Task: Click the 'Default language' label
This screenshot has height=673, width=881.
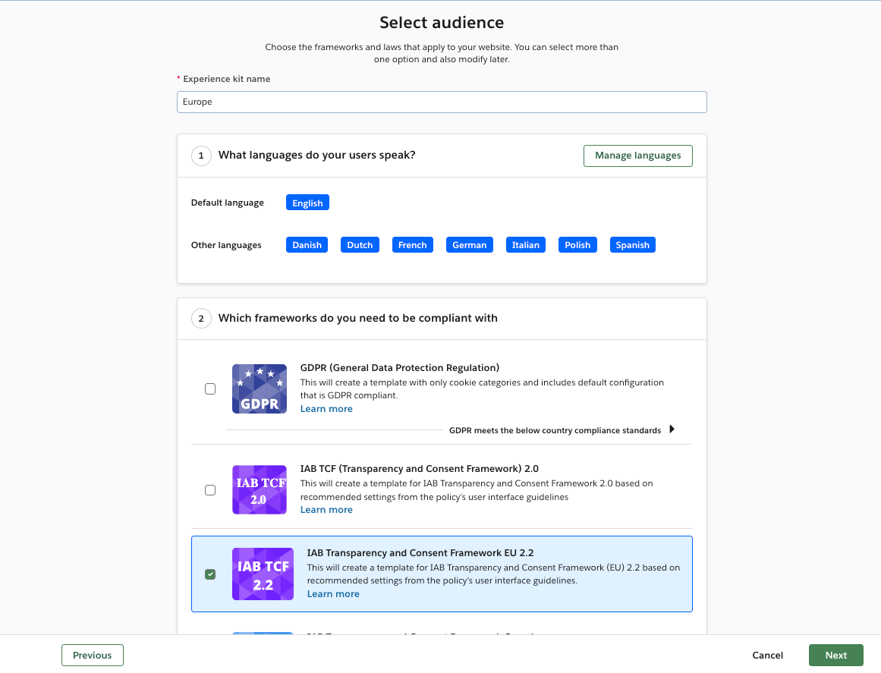Action: 228,203
